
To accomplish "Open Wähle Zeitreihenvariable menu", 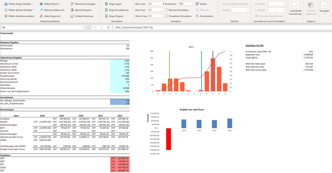I will tap(20, 16).
